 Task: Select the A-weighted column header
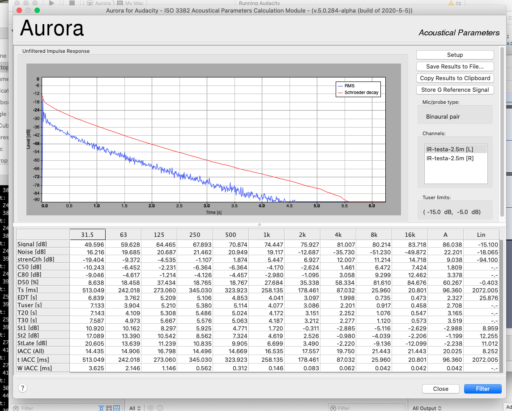click(x=445, y=235)
